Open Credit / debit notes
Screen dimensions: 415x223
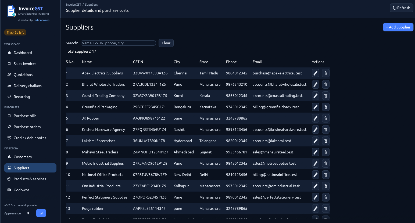pos(30,138)
